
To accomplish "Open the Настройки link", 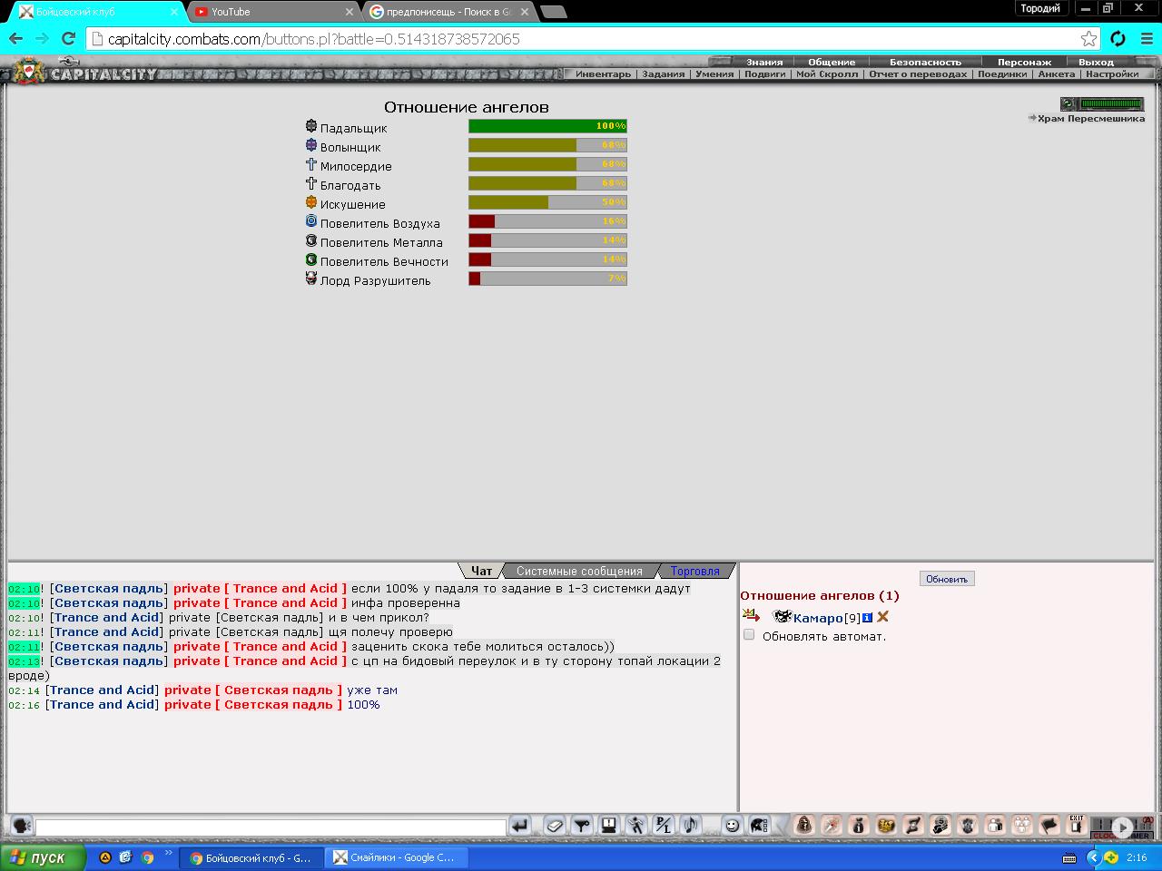I will click(x=1112, y=74).
